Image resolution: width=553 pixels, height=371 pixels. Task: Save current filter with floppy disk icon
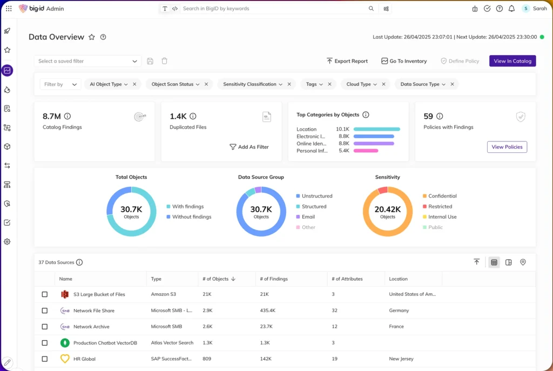pos(150,61)
